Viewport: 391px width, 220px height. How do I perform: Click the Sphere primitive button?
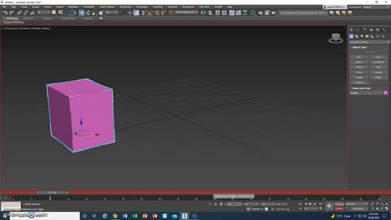359,62
